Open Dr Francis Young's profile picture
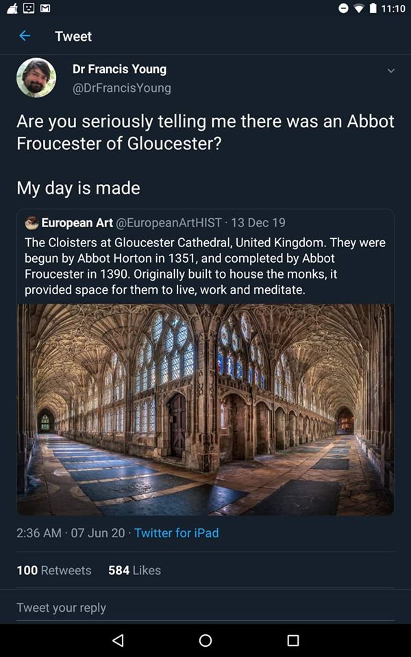Image resolution: width=411 pixels, height=657 pixels. [36, 77]
